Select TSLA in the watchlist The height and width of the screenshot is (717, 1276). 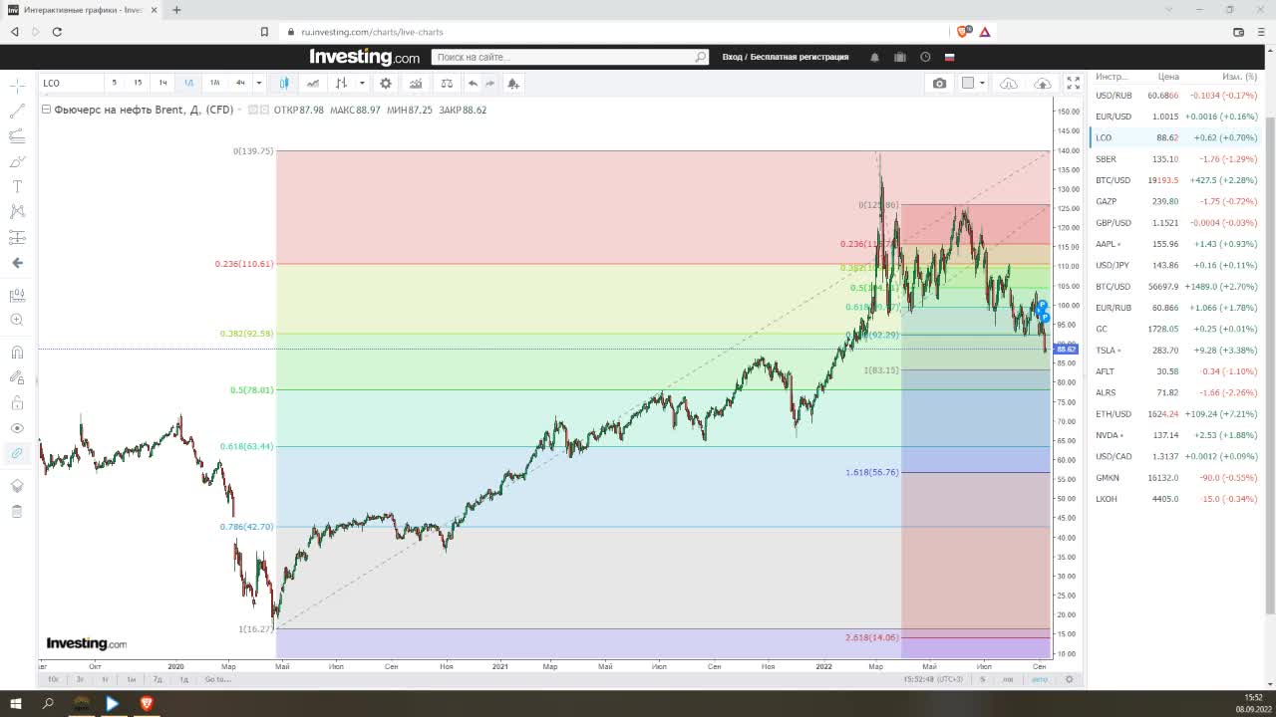point(1176,351)
